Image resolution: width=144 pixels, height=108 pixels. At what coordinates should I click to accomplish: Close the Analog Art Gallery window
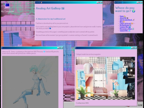click(101, 2)
